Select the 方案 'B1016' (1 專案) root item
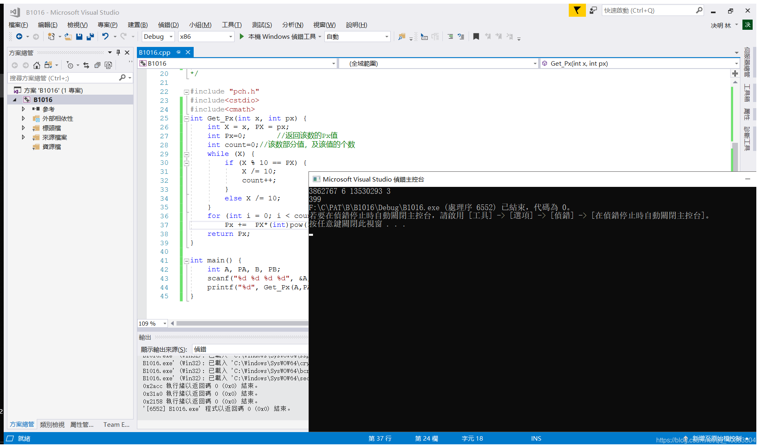 (53, 91)
